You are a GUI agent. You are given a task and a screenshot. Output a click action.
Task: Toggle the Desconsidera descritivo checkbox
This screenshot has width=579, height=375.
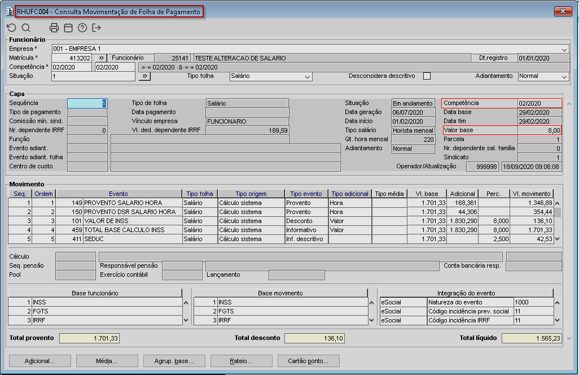click(427, 76)
